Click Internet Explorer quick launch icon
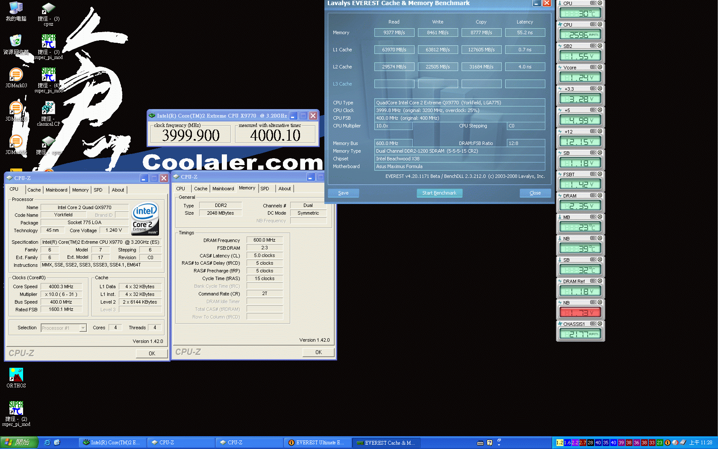This screenshot has width=718, height=449. click(47, 443)
